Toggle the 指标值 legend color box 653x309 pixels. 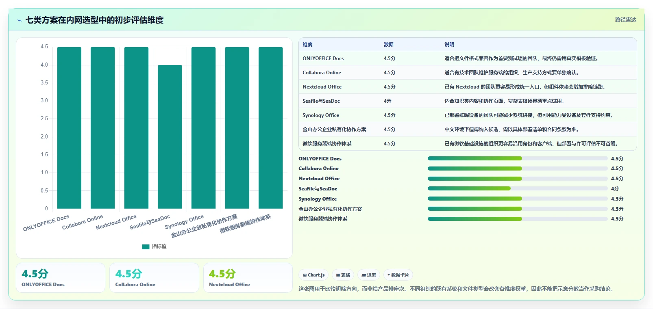pyautogui.click(x=146, y=246)
